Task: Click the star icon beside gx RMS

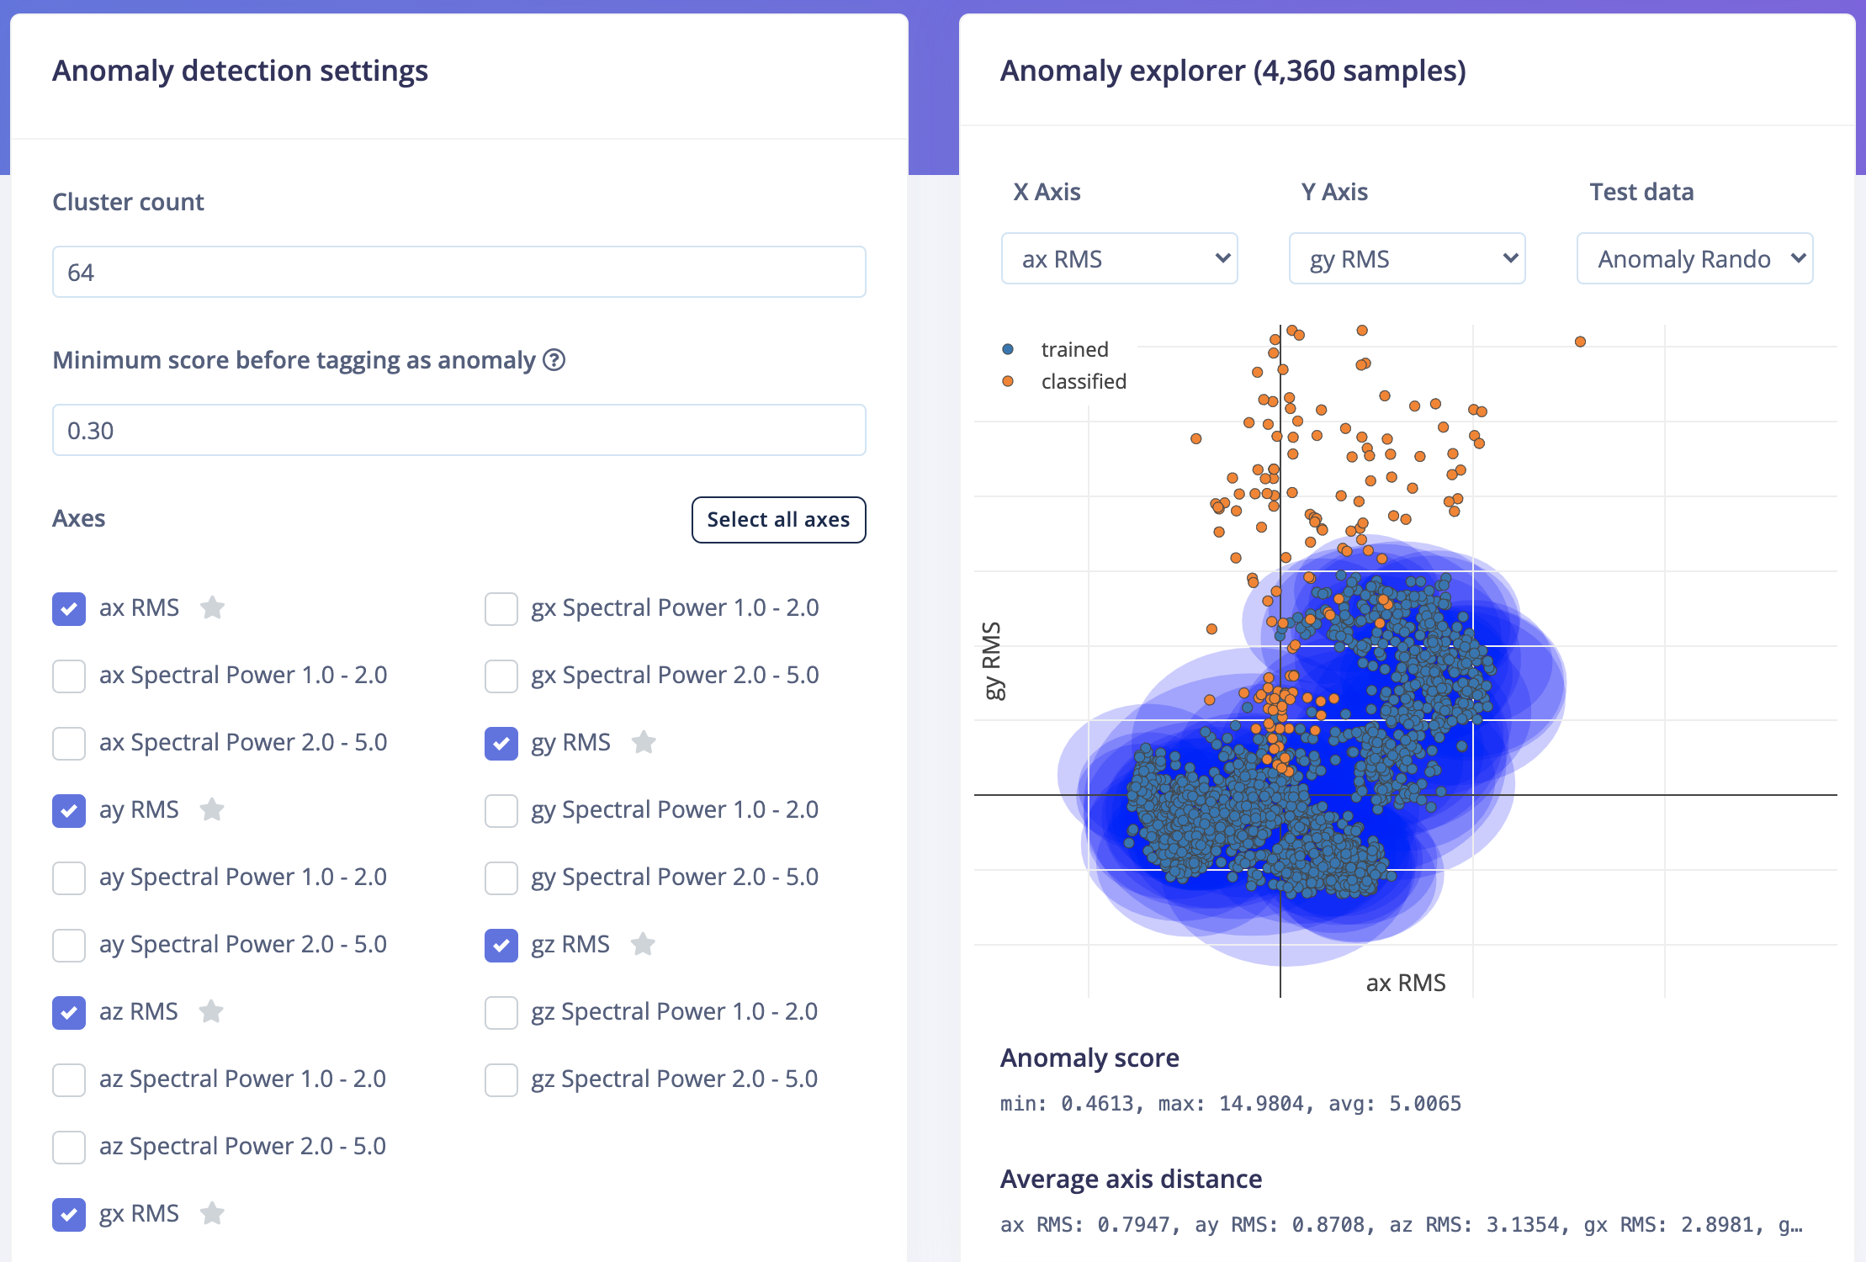Action: pyautogui.click(x=212, y=1213)
